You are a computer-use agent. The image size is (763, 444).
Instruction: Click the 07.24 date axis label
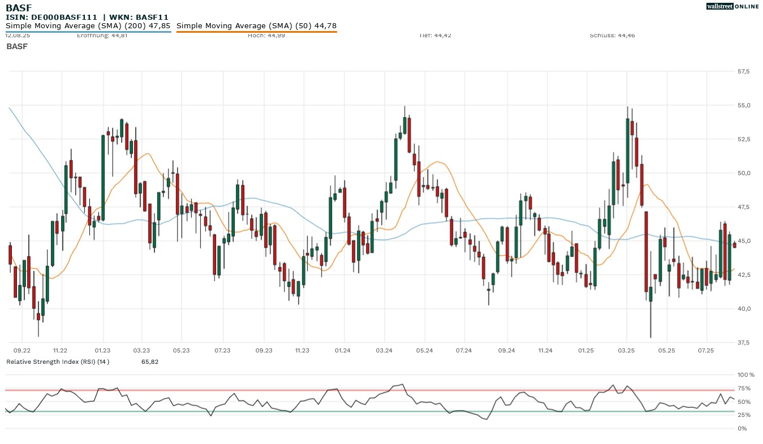click(x=463, y=351)
